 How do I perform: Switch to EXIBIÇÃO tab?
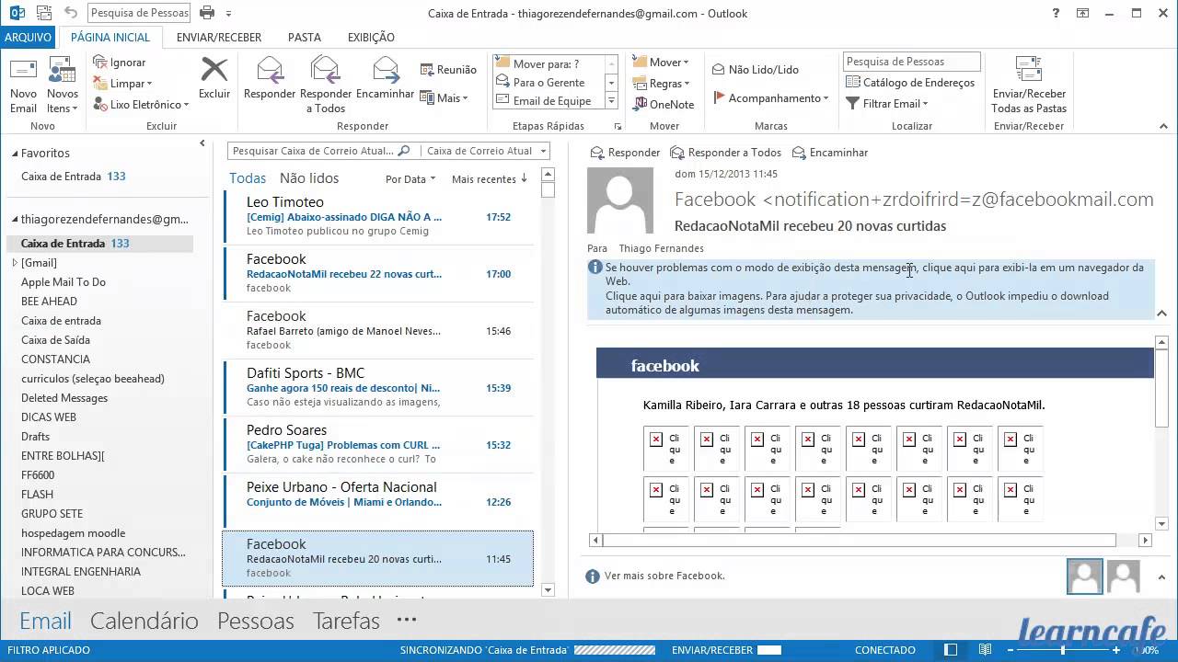tap(371, 38)
